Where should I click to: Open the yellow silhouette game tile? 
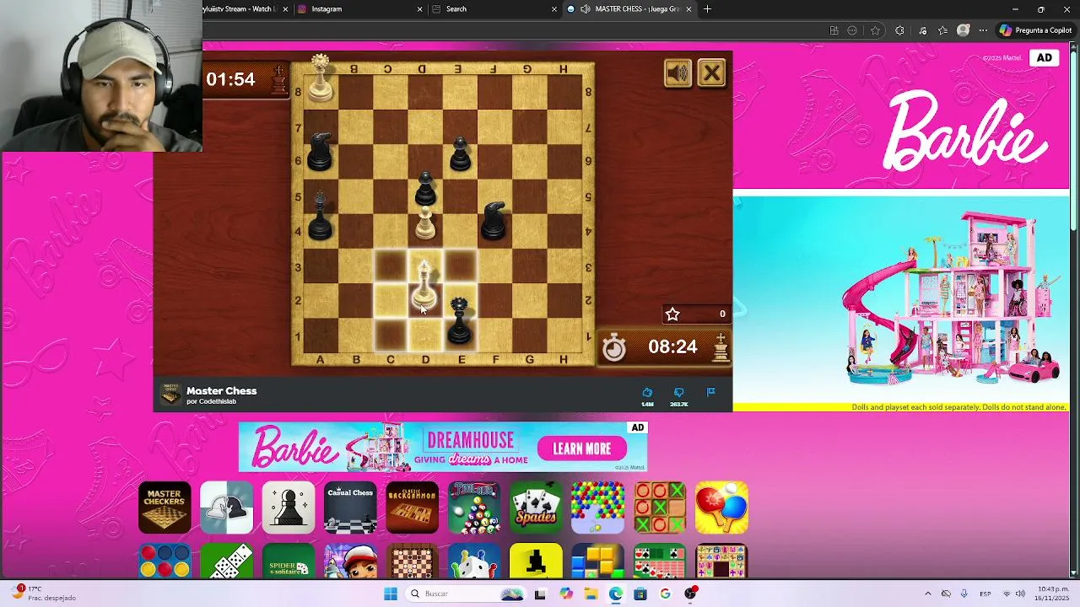click(x=536, y=561)
